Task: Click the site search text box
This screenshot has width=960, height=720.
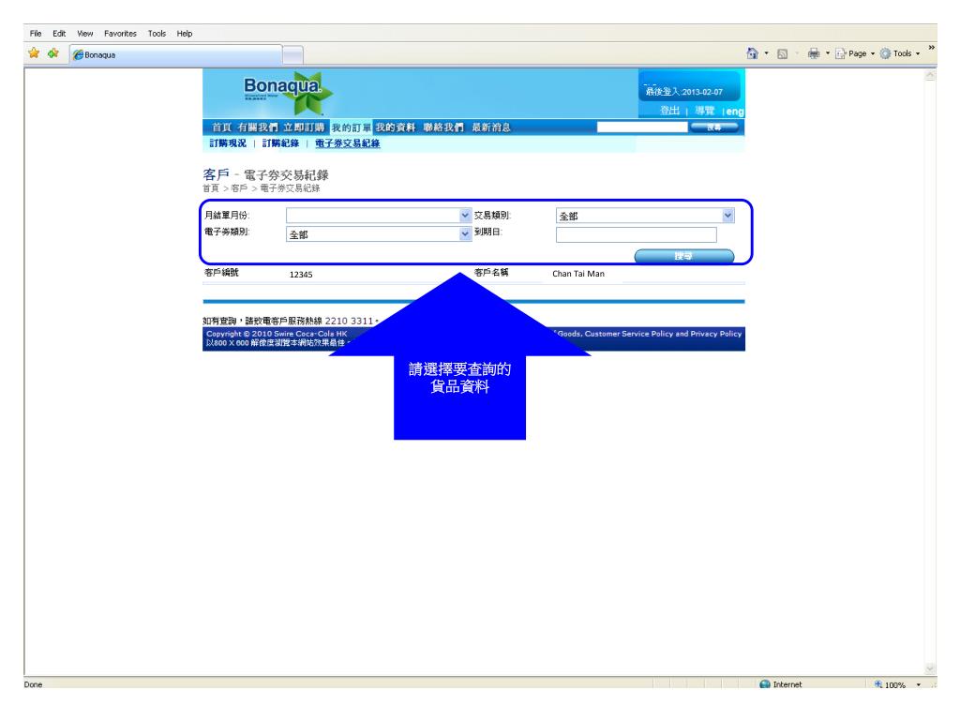Action: [x=642, y=127]
